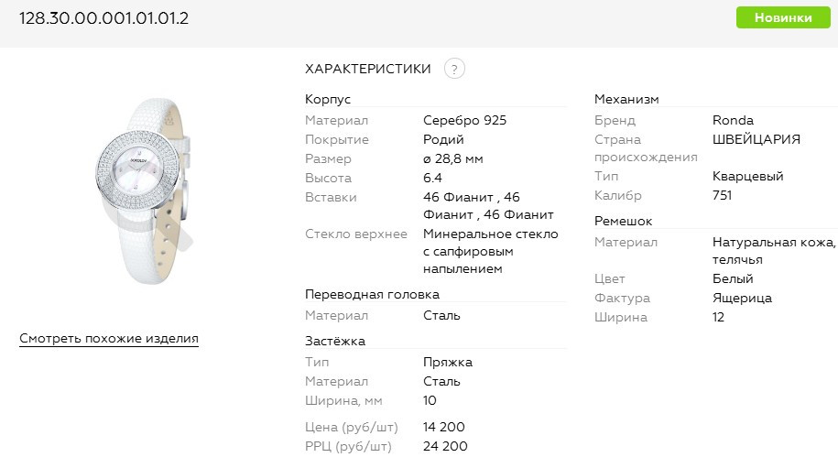Select the strap color Белый

pos(732,278)
